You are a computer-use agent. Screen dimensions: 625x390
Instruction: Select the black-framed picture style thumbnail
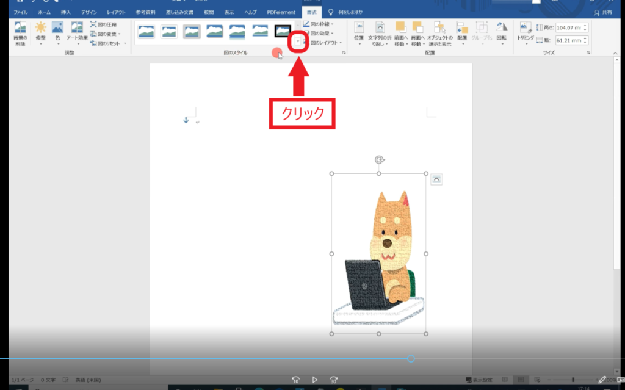[x=283, y=32]
